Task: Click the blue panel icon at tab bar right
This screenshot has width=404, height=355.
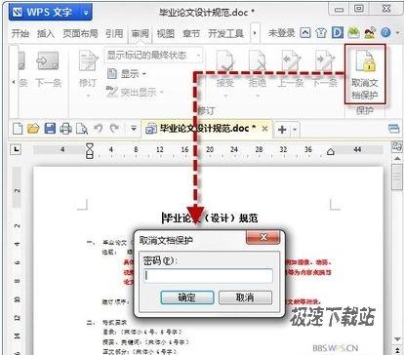Action: 393,129
